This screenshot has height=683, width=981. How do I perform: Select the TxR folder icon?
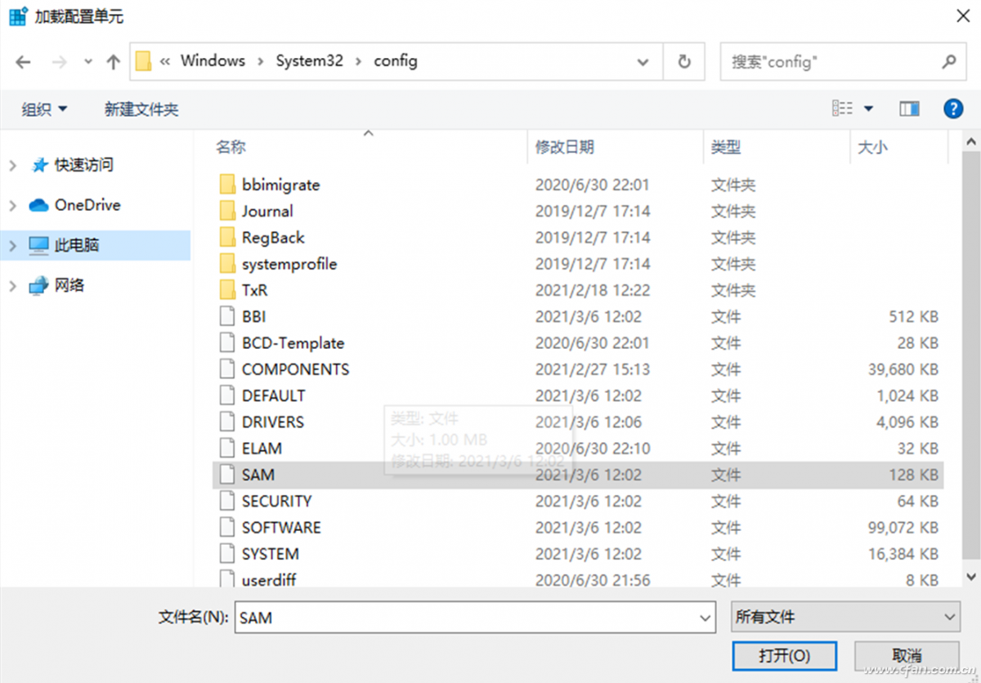[228, 290]
